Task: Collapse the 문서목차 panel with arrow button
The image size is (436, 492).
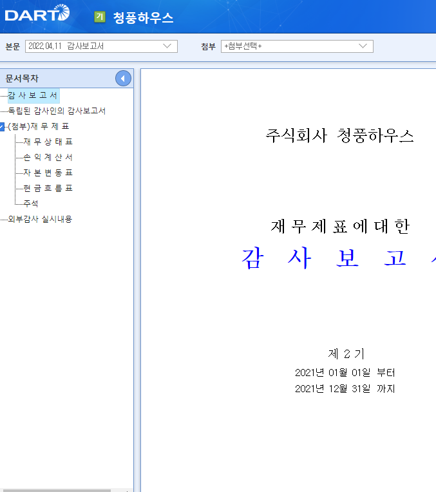Action: (x=123, y=79)
